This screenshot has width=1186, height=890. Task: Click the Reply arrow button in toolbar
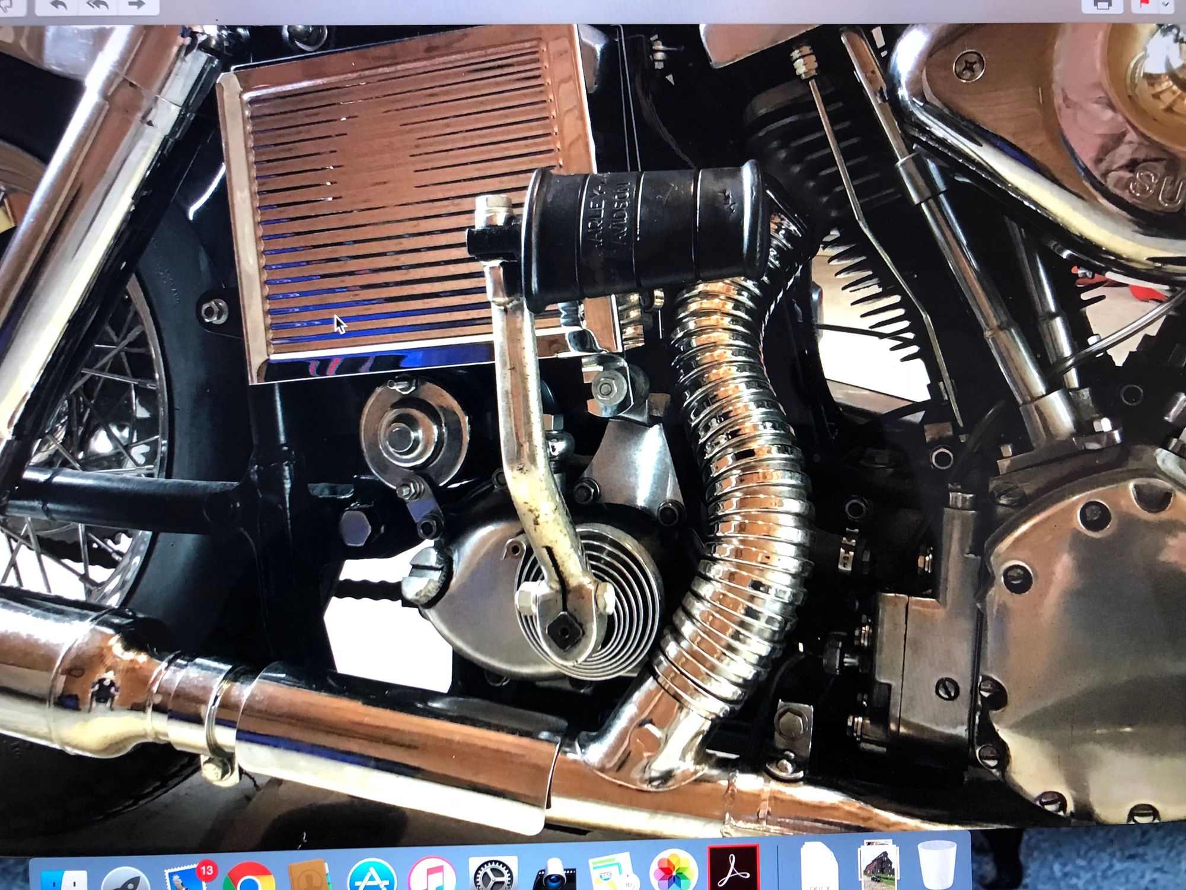coord(58,6)
